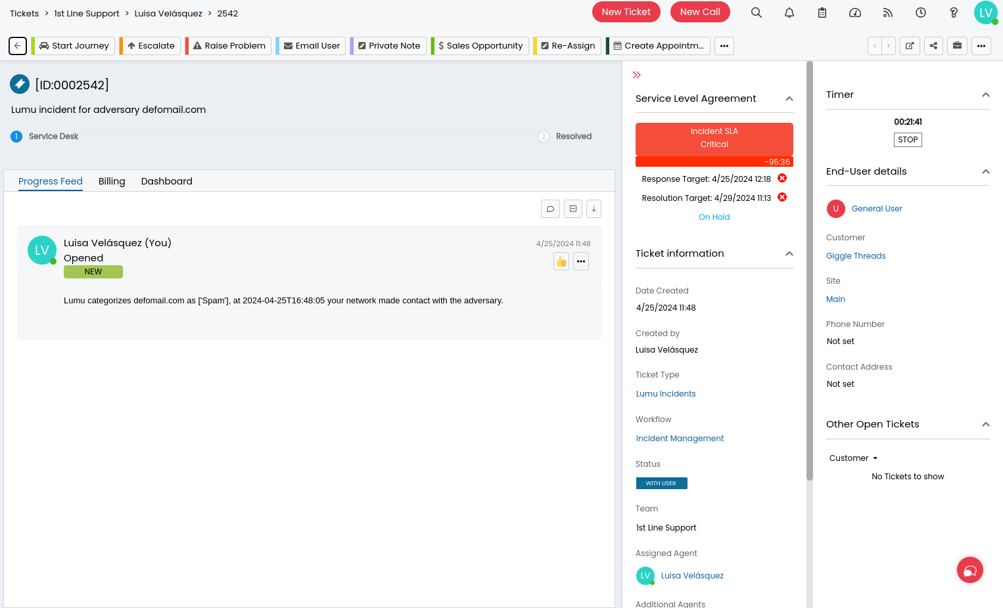Stop the ticket timer

pos(908,140)
